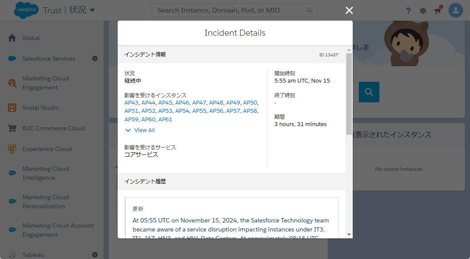Click inside the instance search field

tap(229, 10)
